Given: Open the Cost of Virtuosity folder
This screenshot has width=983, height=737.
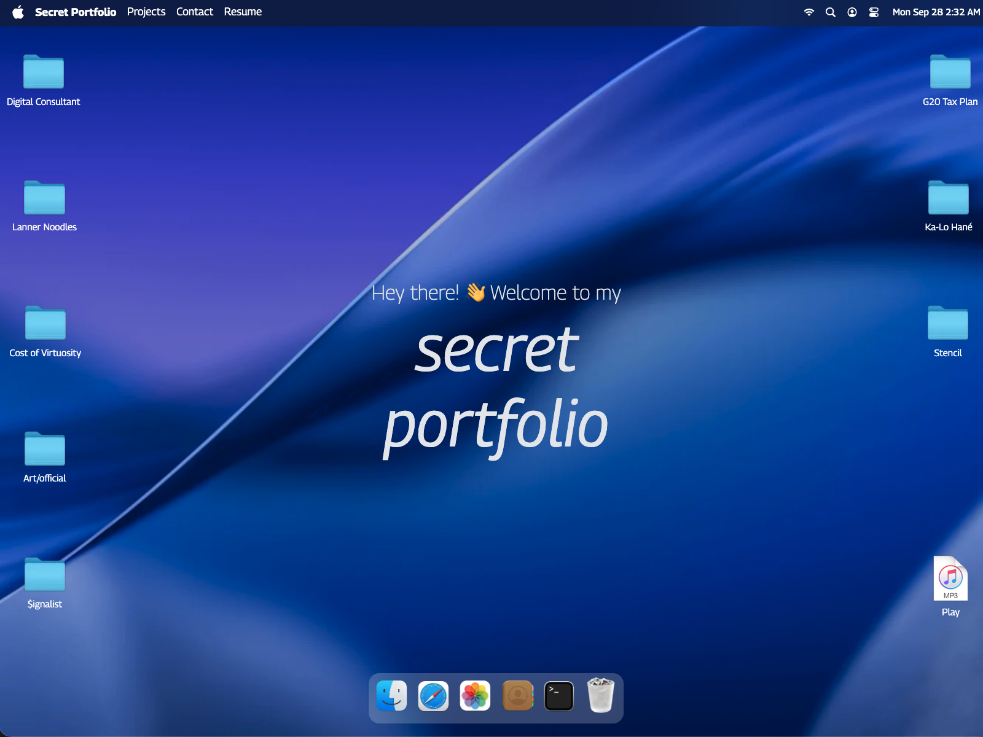Looking at the screenshot, I should click(x=45, y=324).
